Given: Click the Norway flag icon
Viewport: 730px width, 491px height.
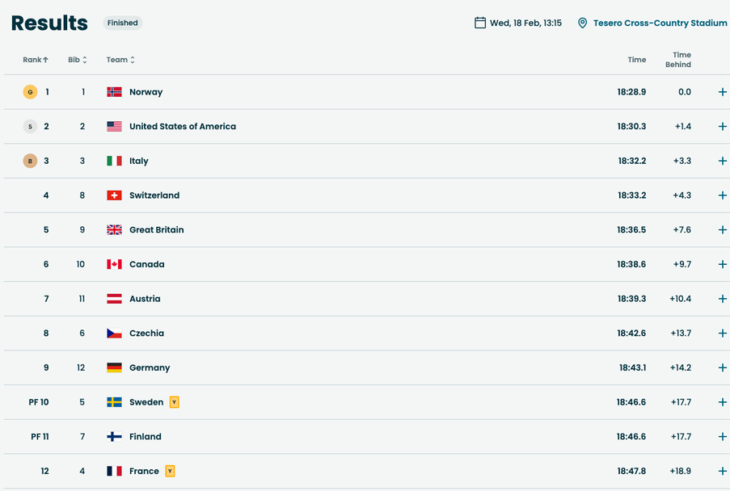Looking at the screenshot, I should pos(114,92).
